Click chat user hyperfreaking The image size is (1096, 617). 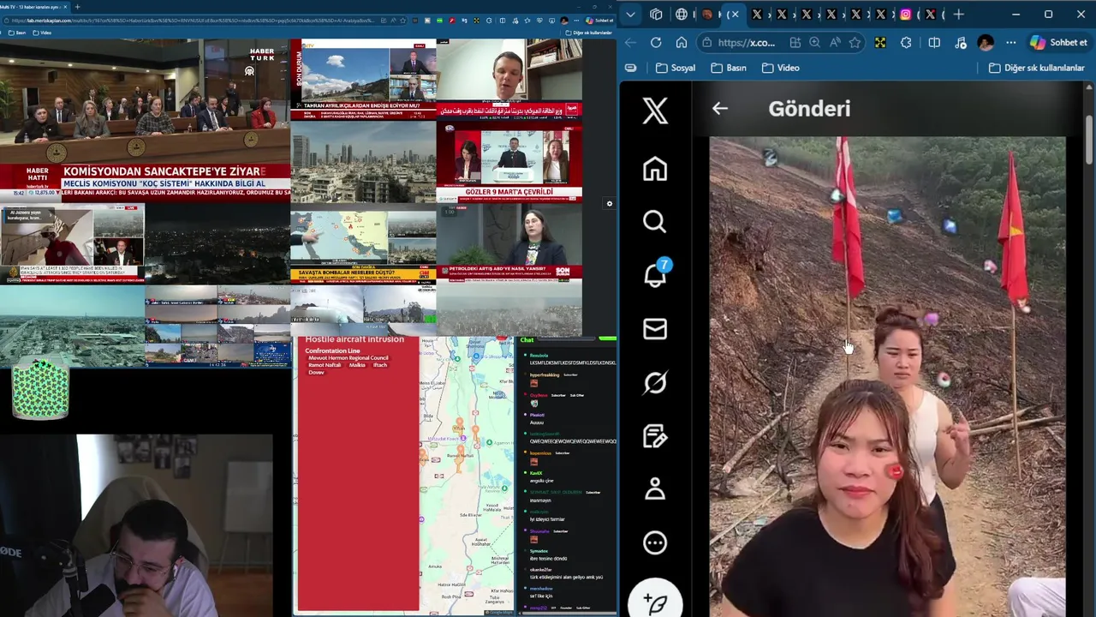pyautogui.click(x=545, y=374)
